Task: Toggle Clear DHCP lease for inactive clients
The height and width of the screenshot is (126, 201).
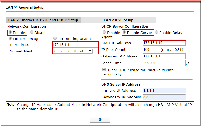Action: click(104, 70)
